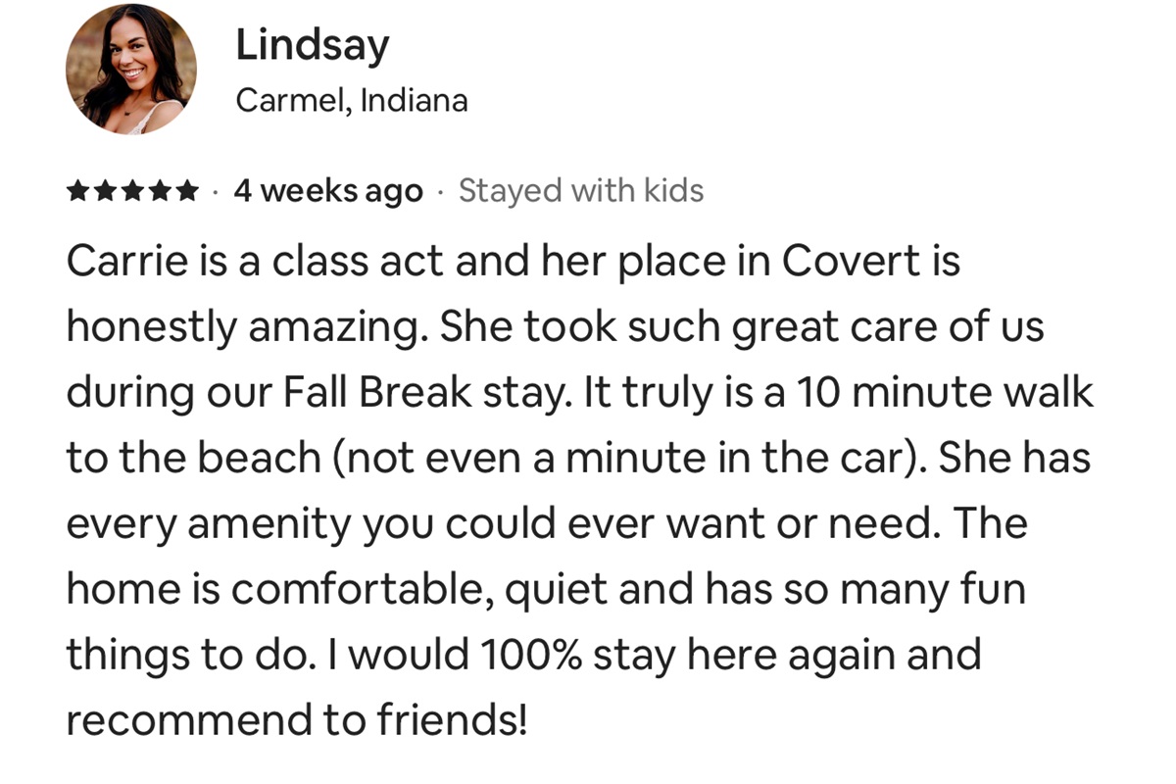The image size is (1176, 784).
Task: Click the '4 weeks ago' timestamp
Action: click(328, 191)
